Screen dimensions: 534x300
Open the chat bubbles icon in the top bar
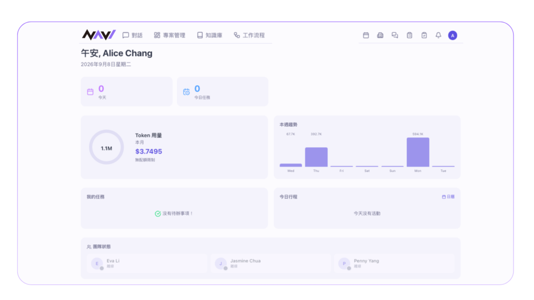(x=395, y=35)
